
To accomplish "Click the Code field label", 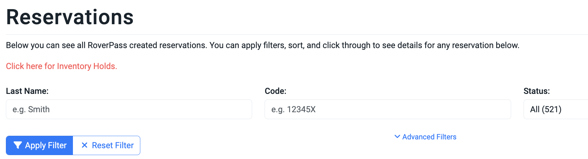I will [275, 91].
